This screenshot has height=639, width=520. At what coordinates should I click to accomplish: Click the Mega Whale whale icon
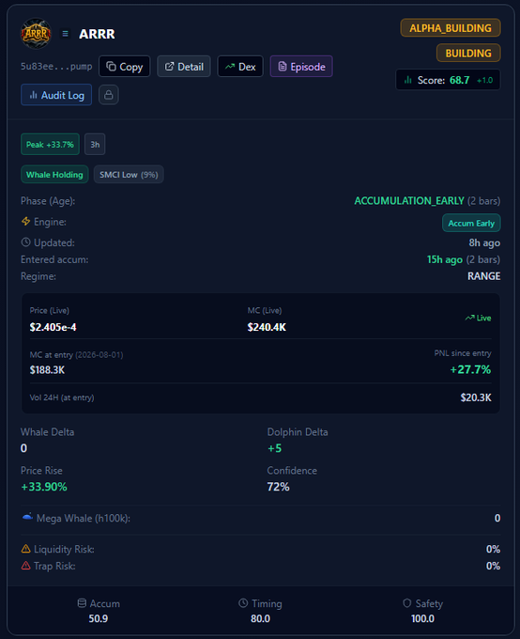(27, 517)
